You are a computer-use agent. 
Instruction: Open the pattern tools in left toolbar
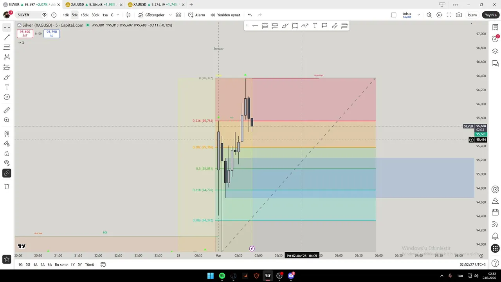coord(7,57)
